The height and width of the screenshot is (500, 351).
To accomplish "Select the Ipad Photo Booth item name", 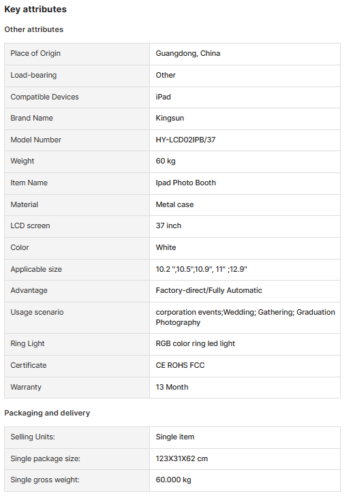I will pyautogui.click(x=185, y=183).
